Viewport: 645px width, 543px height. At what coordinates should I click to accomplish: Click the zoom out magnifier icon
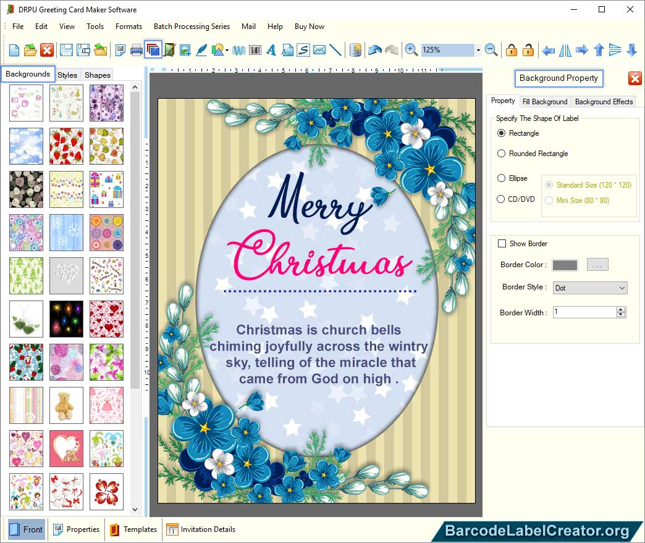tap(491, 50)
